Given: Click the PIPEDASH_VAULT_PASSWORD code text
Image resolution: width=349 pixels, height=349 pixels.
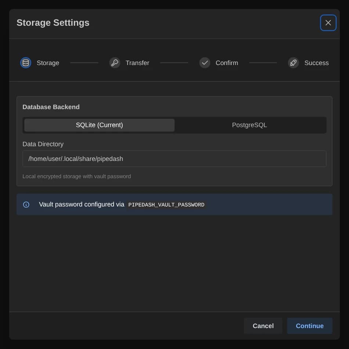Looking at the screenshot, I should point(166,205).
